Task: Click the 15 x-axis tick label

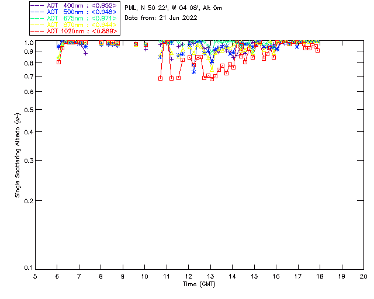Action: coord(254,276)
